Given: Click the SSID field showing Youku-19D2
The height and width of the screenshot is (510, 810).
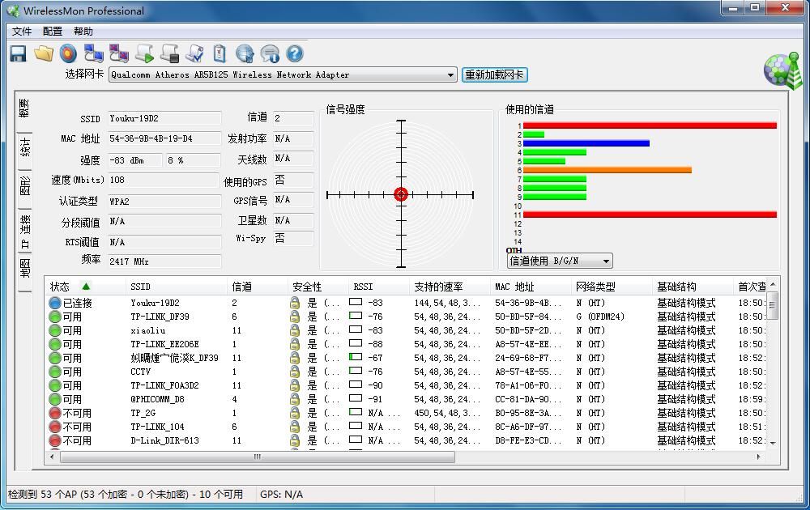Looking at the screenshot, I should pyautogui.click(x=164, y=118).
